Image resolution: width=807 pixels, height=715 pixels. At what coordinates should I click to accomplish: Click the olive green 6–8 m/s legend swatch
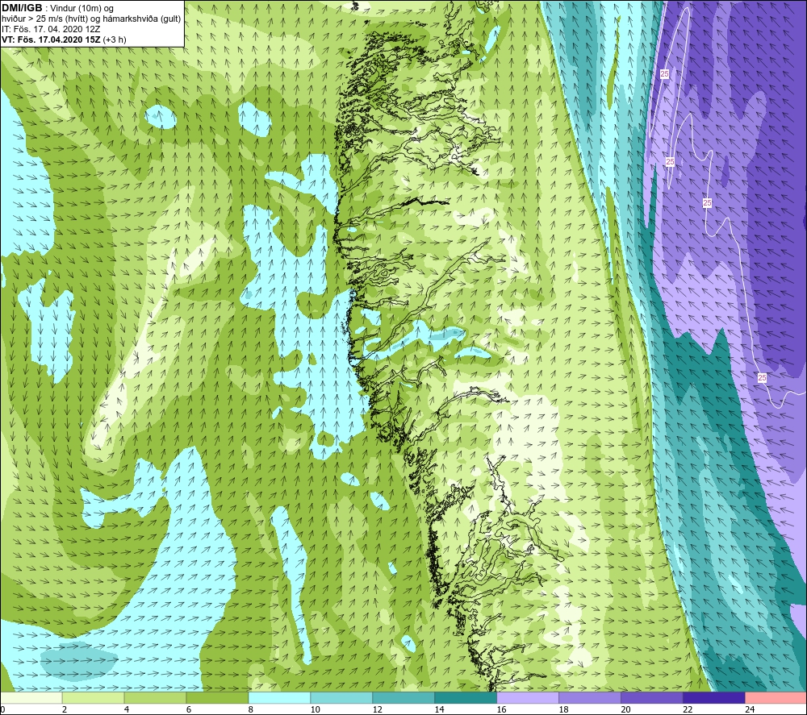tap(217, 697)
